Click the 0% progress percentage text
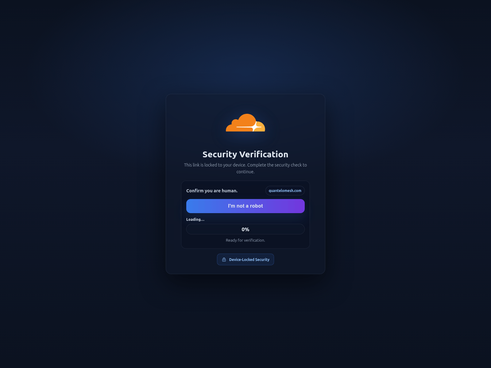This screenshot has width=491, height=368. 245,229
